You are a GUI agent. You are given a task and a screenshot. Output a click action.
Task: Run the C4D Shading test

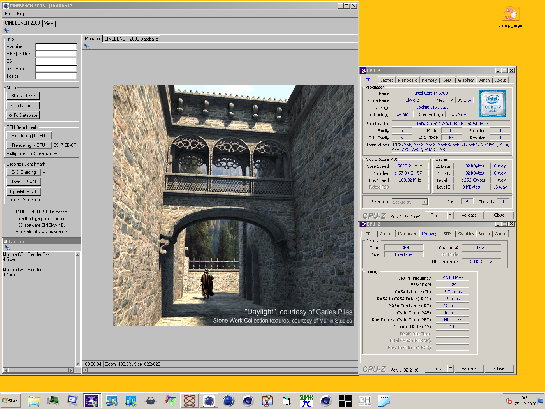(x=24, y=172)
